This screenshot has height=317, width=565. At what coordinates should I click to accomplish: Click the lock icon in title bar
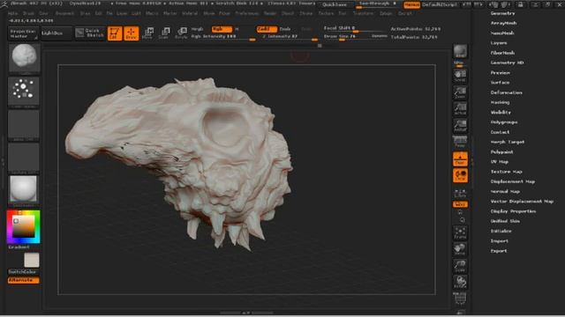[x=520, y=4]
